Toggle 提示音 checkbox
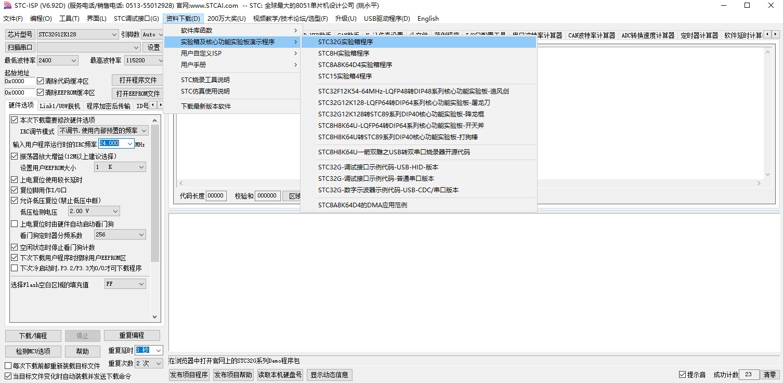The width and height of the screenshot is (783, 383). click(x=683, y=375)
